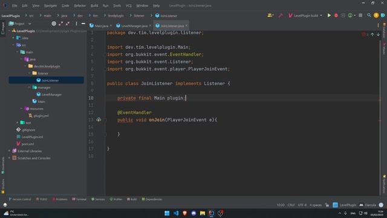The height and width of the screenshot is (218, 387).
Task: Collapse the manager package
Action: [30, 87]
